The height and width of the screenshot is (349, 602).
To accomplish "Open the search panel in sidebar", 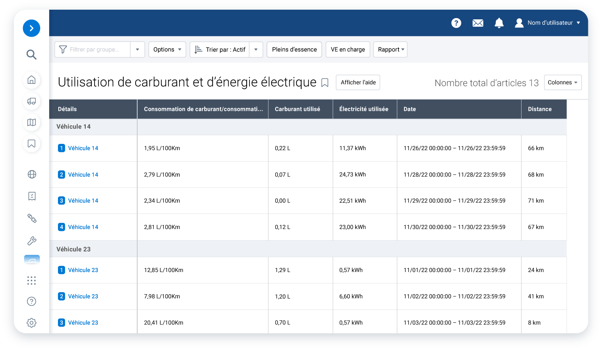I will pyautogui.click(x=31, y=54).
